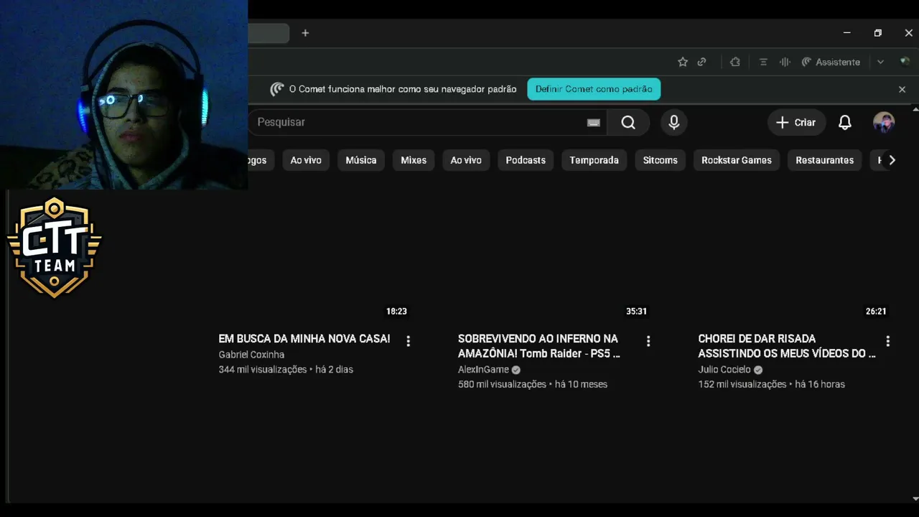Click Definir Comet como padrão
Screen dimensions: 919x517
[x=594, y=89]
